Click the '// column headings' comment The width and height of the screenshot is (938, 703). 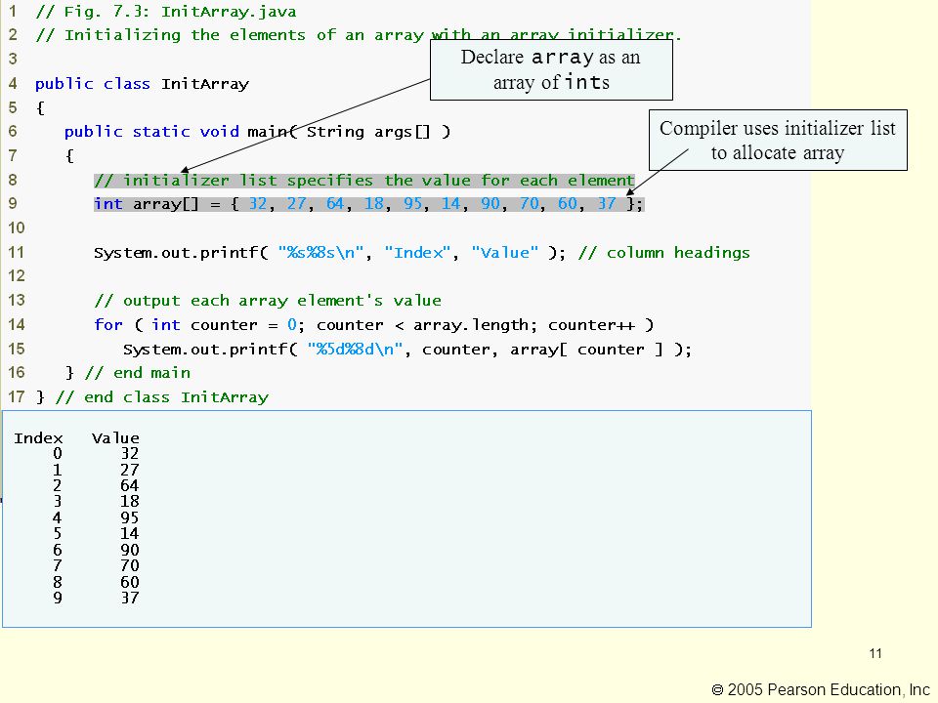(x=663, y=253)
